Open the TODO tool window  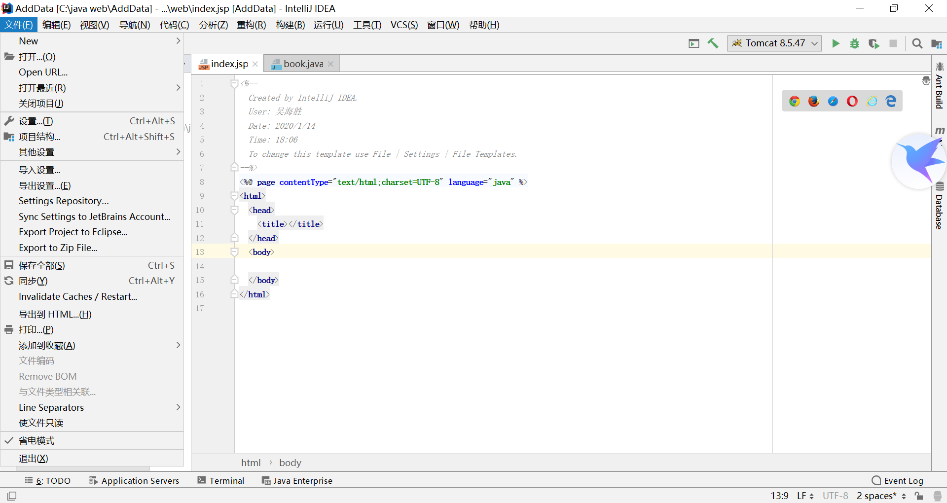click(x=48, y=481)
